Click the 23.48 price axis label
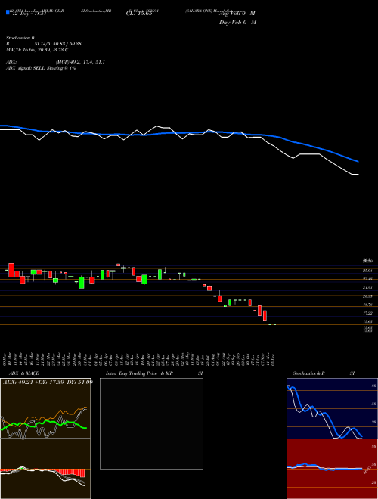This screenshot has width=378, height=499. (x=368, y=279)
